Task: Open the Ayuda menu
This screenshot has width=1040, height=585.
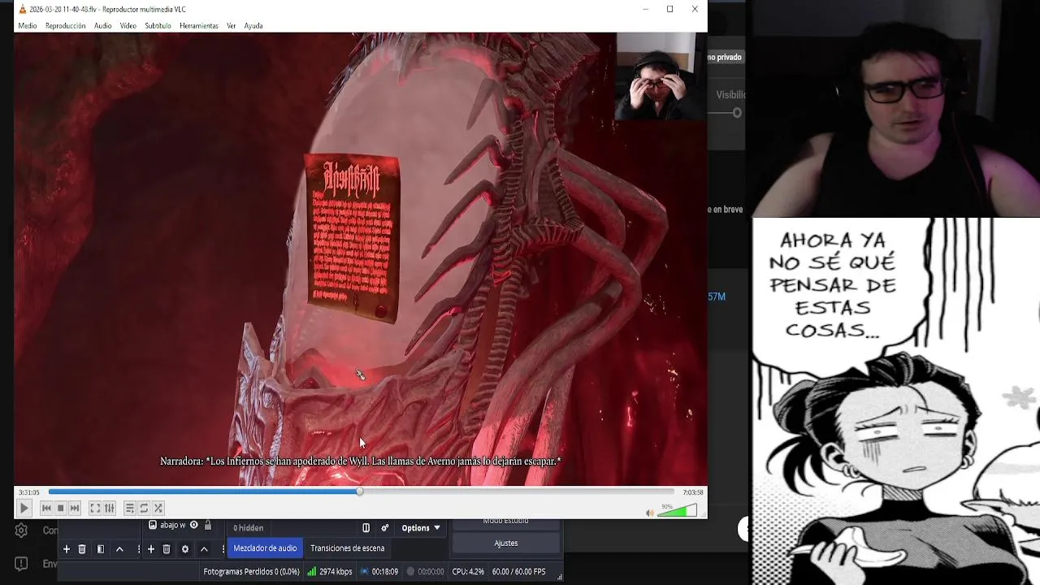Action: 253,26
